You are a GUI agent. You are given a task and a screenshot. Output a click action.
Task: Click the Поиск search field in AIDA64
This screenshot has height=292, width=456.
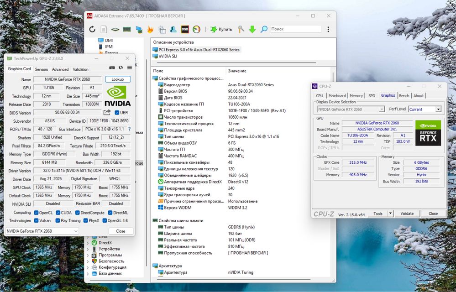click(295, 29)
